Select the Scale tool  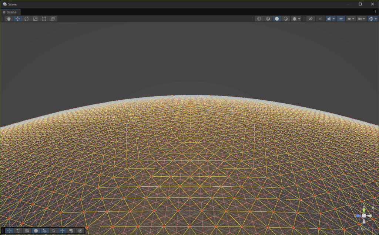point(35,18)
